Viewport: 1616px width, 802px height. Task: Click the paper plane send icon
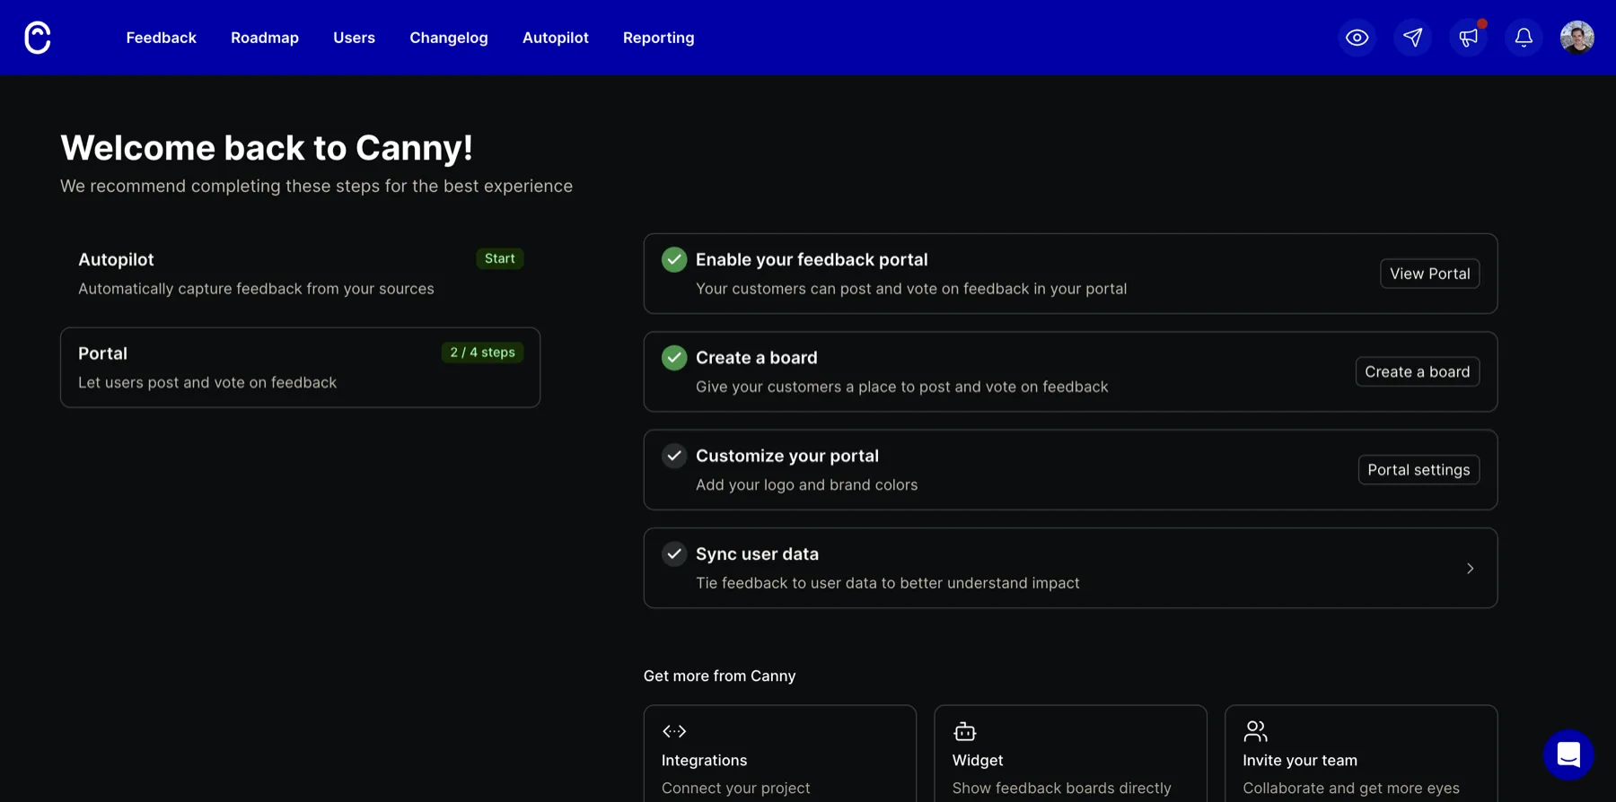[x=1412, y=38]
